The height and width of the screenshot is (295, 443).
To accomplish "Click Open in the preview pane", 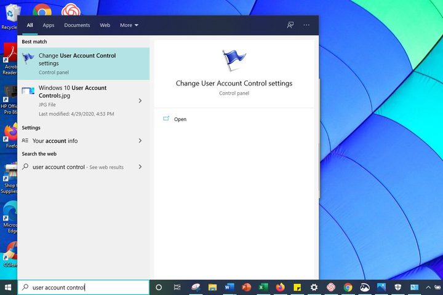I will [180, 119].
